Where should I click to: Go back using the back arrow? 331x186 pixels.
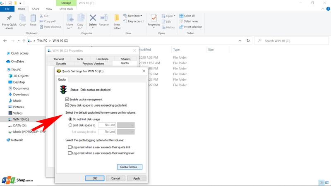click(5, 41)
